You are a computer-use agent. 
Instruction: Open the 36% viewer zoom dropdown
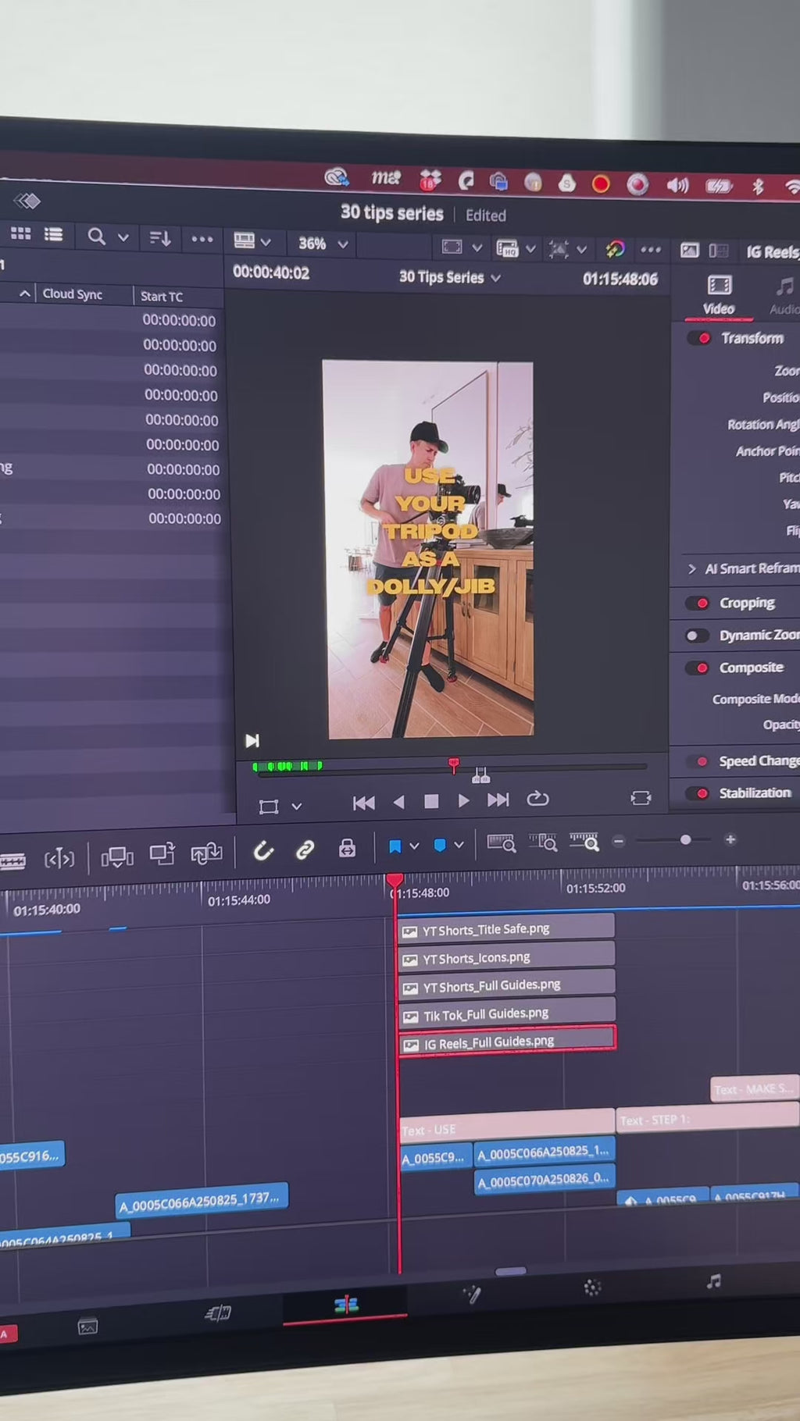[x=322, y=244]
